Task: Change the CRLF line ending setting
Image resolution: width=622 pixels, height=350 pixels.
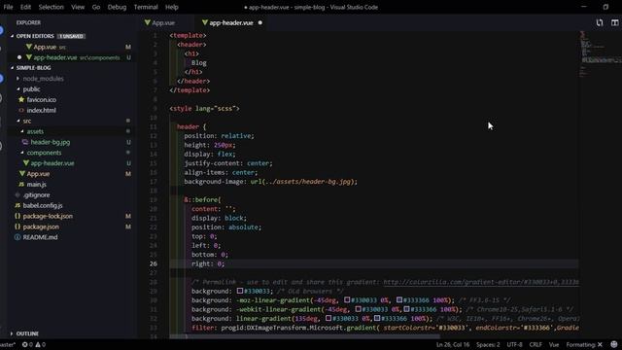Action: [536, 344]
